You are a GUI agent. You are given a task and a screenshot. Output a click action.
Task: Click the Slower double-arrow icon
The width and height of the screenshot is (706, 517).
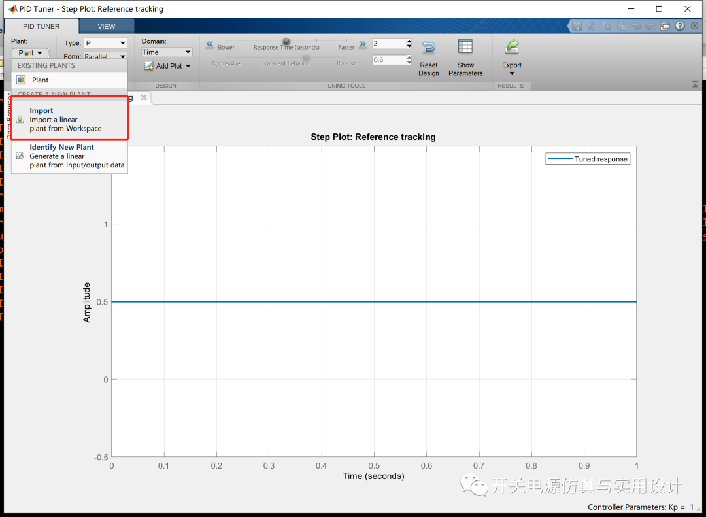pyautogui.click(x=209, y=44)
